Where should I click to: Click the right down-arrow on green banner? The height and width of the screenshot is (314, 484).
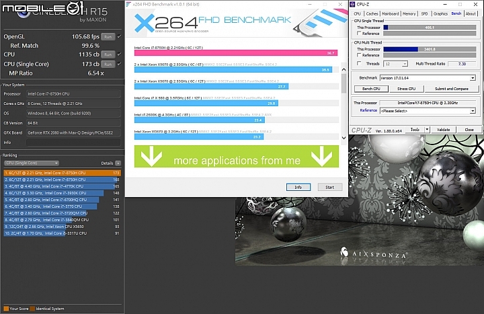tap(321, 157)
